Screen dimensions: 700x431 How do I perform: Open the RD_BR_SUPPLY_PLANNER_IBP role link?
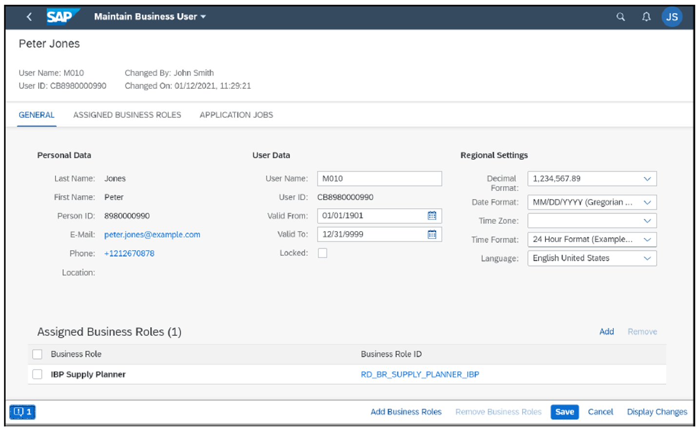(419, 374)
